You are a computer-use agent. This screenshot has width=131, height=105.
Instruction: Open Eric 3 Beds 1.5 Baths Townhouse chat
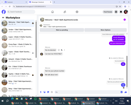pos(18,67)
